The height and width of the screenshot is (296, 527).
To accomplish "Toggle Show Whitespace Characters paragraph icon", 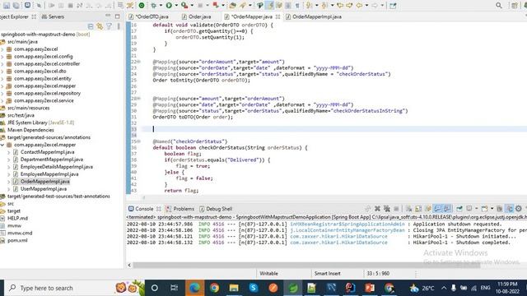I will [x=297, y=6].
